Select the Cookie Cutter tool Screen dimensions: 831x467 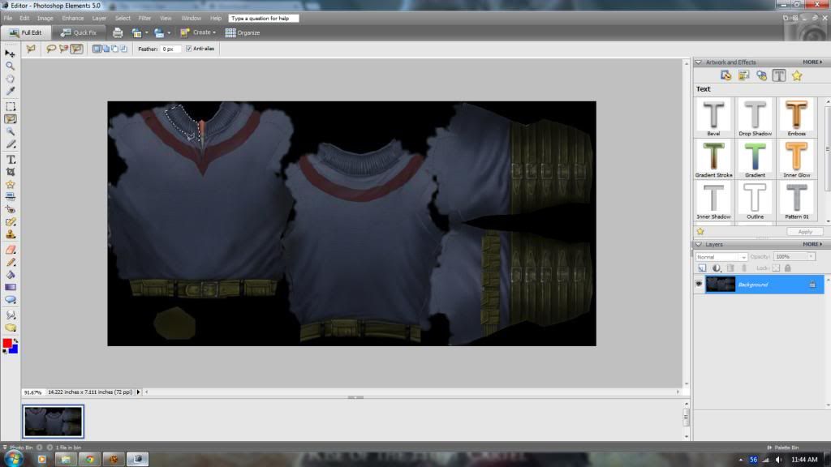tap(10, 184)
